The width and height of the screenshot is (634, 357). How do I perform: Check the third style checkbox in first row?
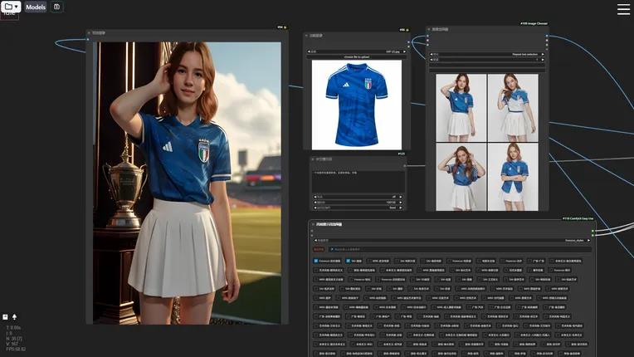click(x=370, y=261)
